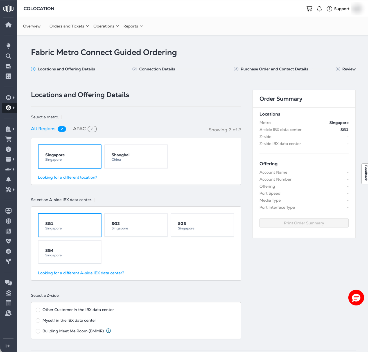This screenshot has width=368, height=352.
Task: Click the 'Showing 2 of 2' text
Action: coord(225,130)
